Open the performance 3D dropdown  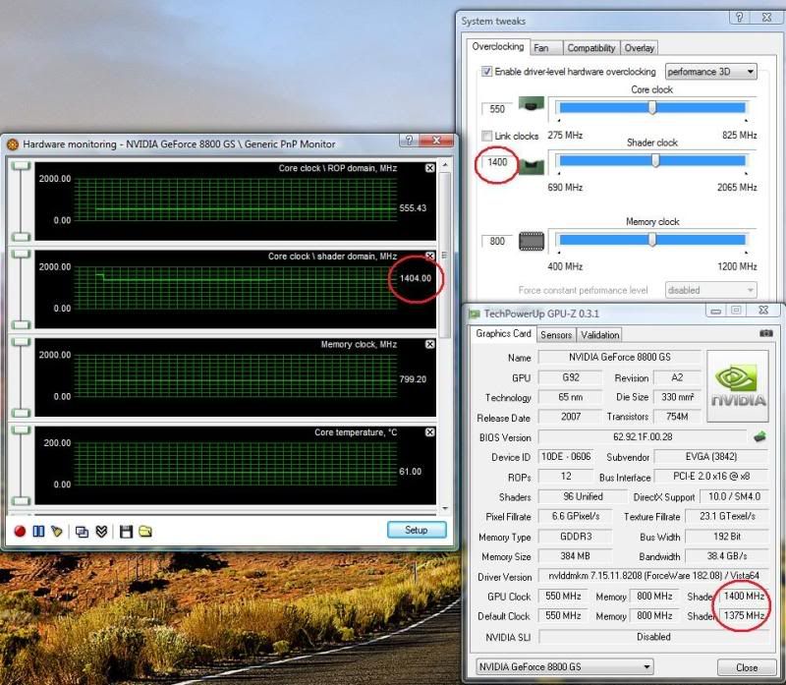[710, 72]
